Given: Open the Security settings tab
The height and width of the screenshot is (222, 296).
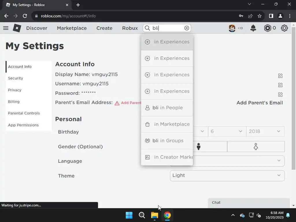Looking at the screenshot, I should tap(29, 78).
